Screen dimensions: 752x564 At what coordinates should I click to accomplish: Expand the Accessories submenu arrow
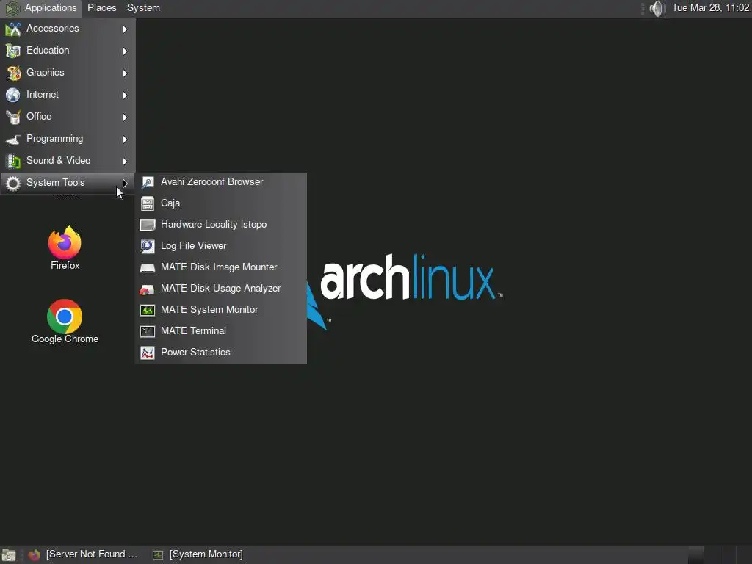point(125,29)
